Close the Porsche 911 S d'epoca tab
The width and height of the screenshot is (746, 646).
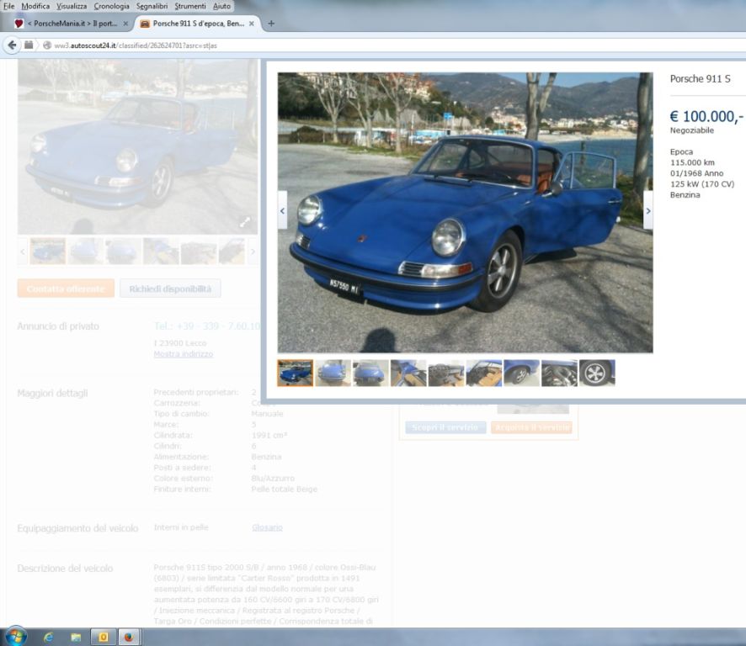(251, 24)
